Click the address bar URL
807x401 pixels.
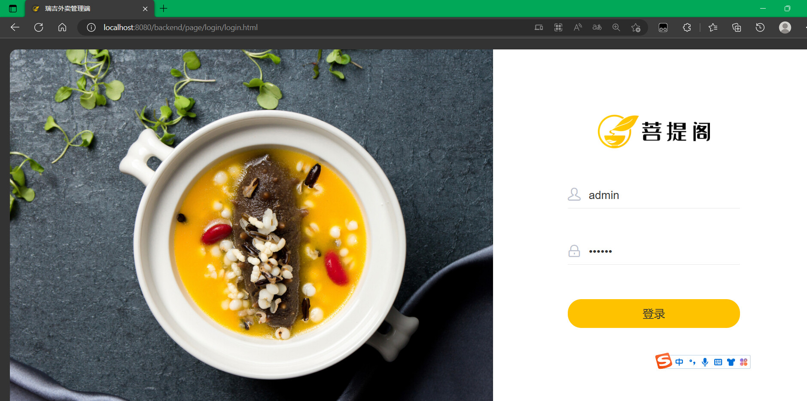click(x=180, y=28)
